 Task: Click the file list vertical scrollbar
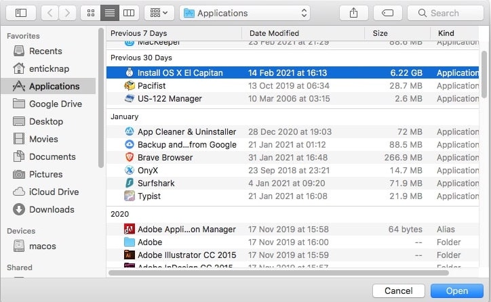484,74
